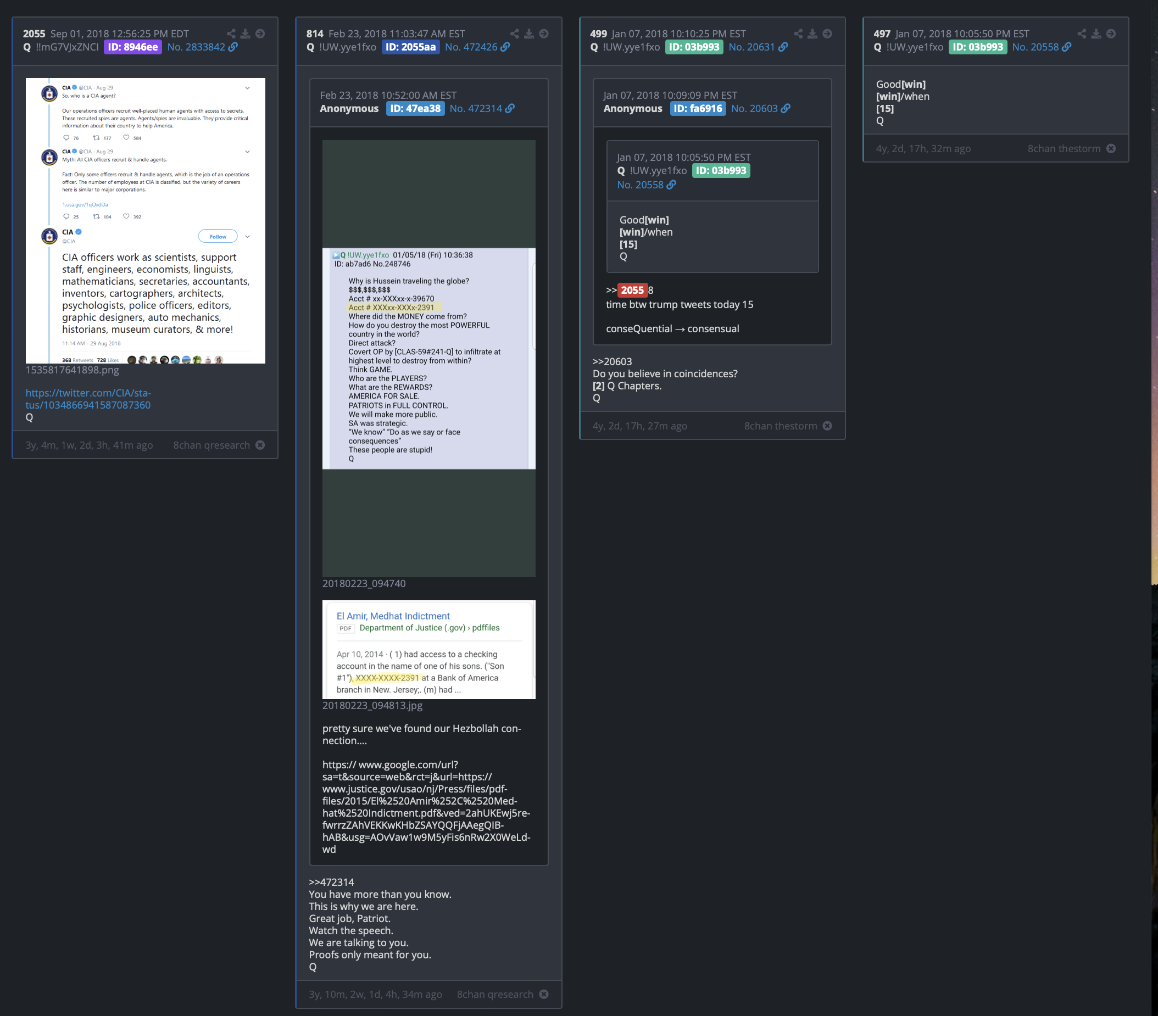Image resolution: width=1158 pixels, height=1016 pixels.
Task: Click '3y, 10m, 2w, 1d, 4h, 34m ago' timestamp
Action: coord(375,995)
